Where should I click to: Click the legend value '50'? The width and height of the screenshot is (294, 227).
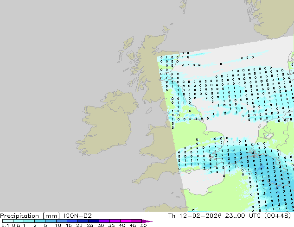click(x=143, y=225)
